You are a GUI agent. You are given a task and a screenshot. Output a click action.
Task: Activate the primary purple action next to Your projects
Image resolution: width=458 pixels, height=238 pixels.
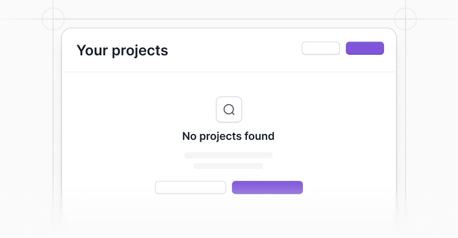point(365,48)
